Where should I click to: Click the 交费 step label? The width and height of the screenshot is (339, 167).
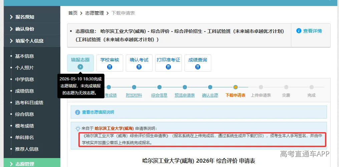[286, 95]
